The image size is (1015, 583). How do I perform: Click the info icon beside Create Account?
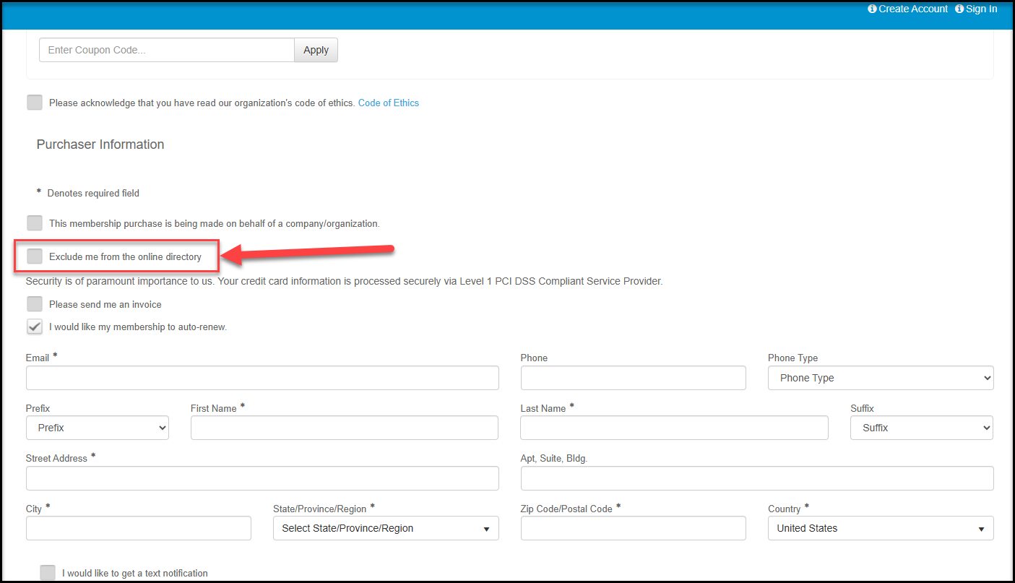coord(872,9)
